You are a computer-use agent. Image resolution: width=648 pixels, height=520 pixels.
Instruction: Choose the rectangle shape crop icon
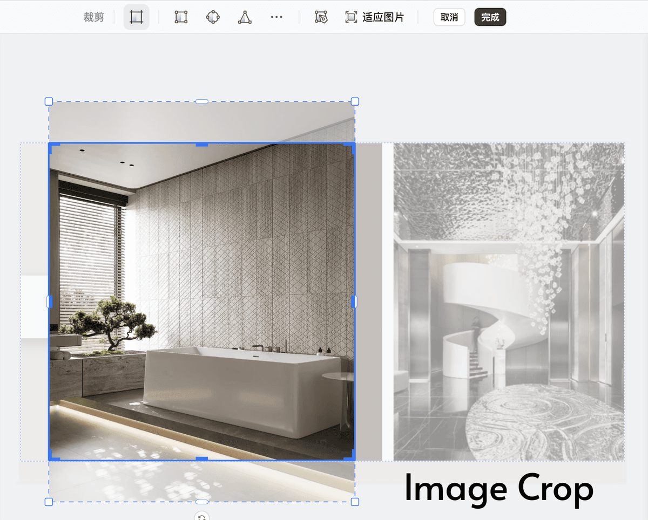(x=181, y=17)
